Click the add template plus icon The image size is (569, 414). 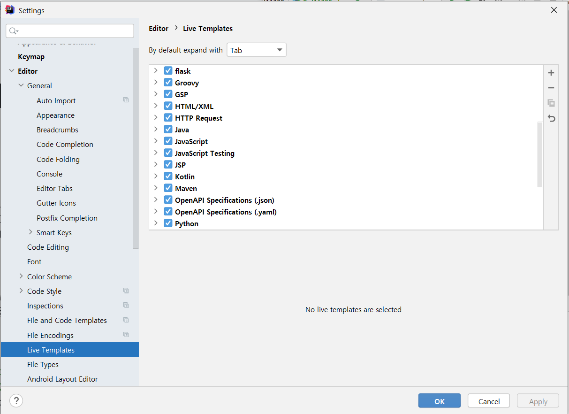tap(551, 73)
